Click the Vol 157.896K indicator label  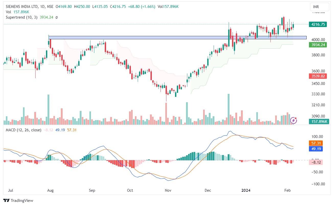(x=18, y=12)
